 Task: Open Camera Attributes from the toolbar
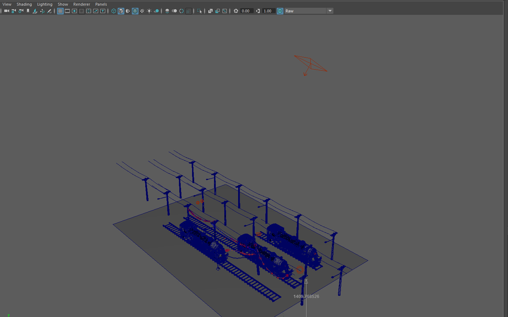(x=21, y=11)
